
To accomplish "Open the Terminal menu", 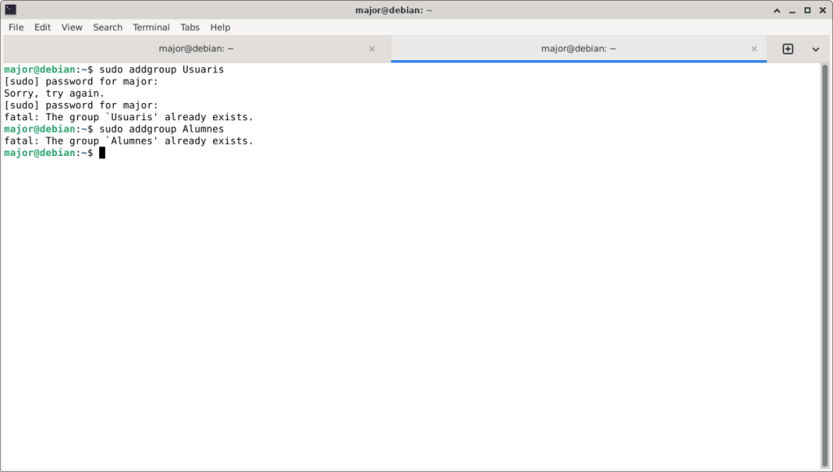I will click(x=151, y=27).
